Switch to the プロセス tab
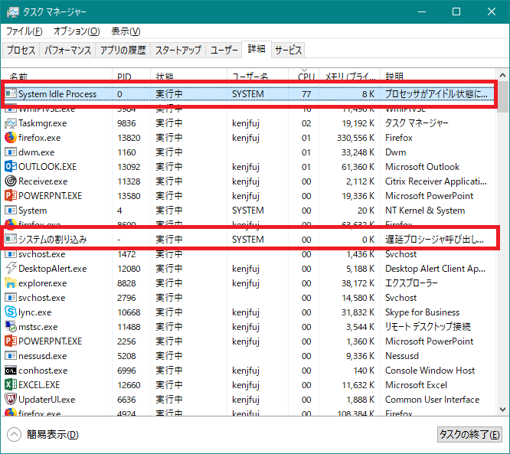Image resolution: width=510 pixels, height=454 pixels. coord(21,50)
